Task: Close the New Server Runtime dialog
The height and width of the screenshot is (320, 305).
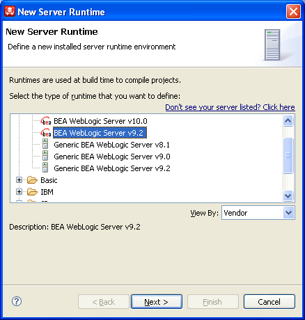Action: (293, 11)
